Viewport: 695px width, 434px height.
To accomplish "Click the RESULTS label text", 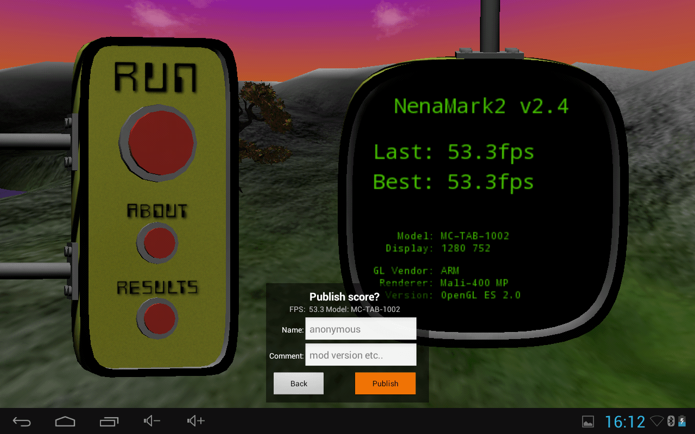I will pos(157,287).
